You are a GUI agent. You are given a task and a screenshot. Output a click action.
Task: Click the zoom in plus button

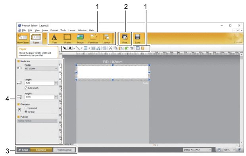pos(240,150)
